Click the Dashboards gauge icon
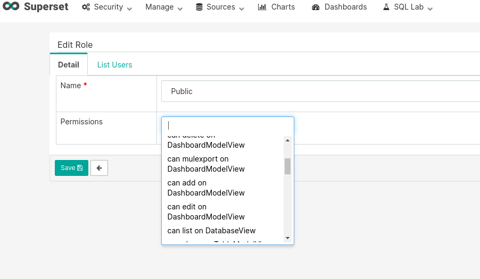Viewport: 480px width, 279px height. 316,7
